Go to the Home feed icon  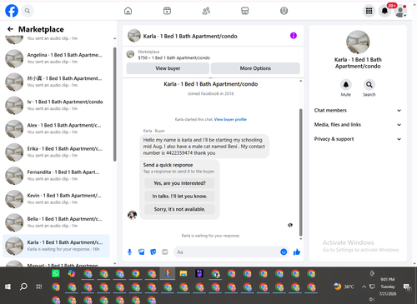(128, 11)
